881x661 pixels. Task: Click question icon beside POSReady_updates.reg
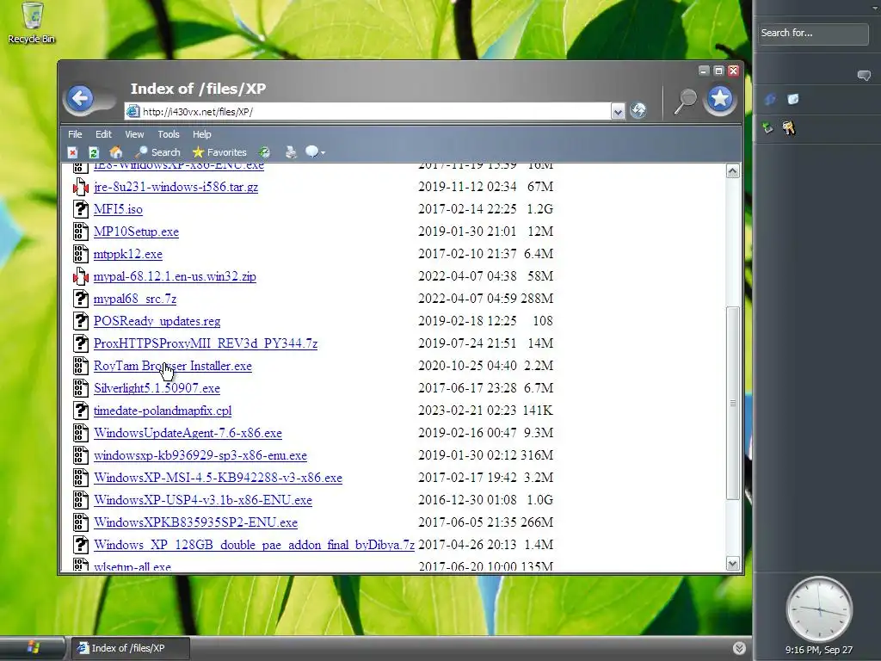(81, 321)
